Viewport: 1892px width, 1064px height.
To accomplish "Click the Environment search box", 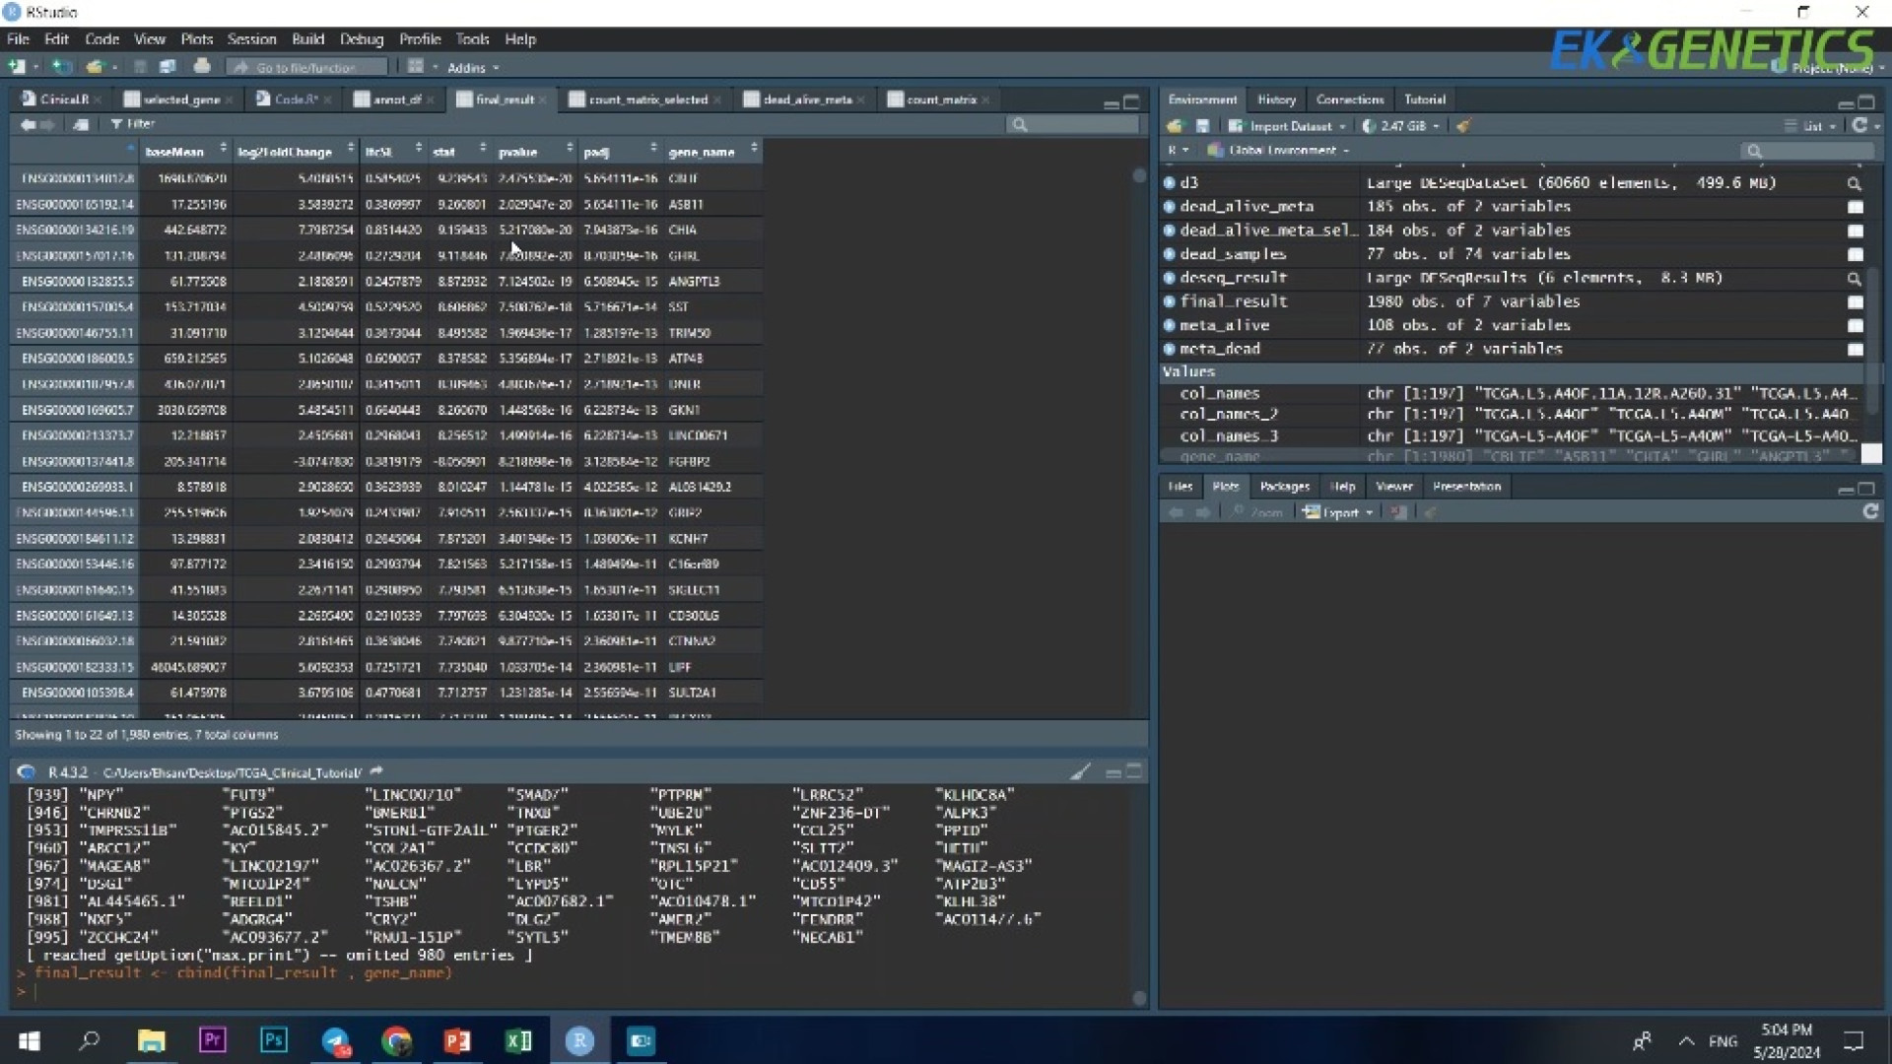I will [x=1807, y=151].
